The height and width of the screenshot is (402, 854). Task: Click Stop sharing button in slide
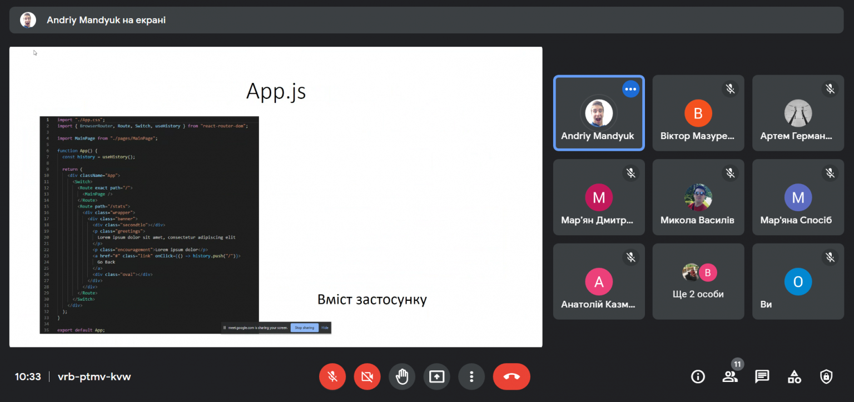pyautogui.click(x=305, y=327)
